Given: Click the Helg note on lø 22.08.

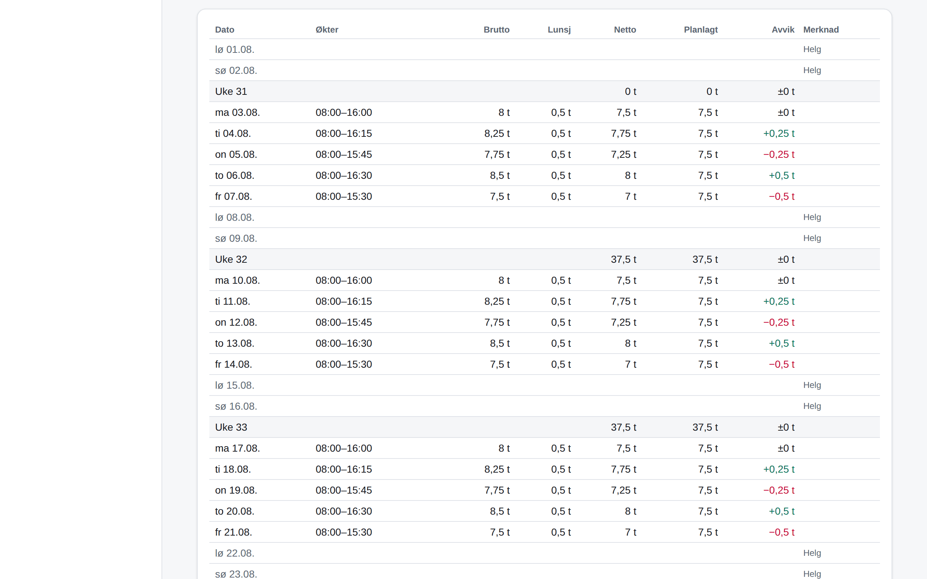Looking at the screenshot, I should [x=812, y=553].
